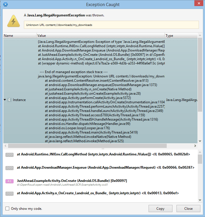Click the wrapper dynamic-method line
Image resolution: width=205 pixels, height=217 pixels.
pos(101,63)
